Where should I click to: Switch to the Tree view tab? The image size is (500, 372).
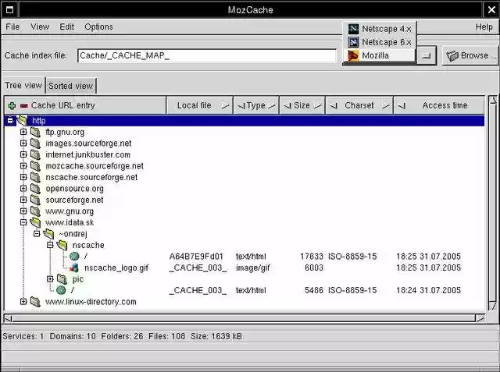(x=23, y=86)
